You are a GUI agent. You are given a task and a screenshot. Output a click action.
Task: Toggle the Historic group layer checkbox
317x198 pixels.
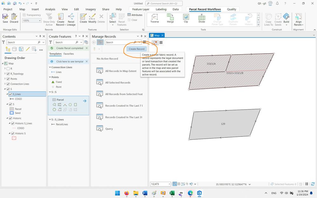(x=10, y=118)
